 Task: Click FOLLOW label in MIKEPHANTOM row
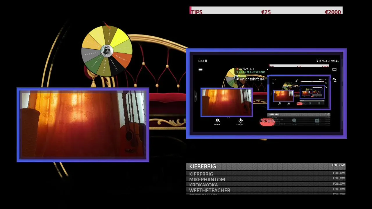tap(339, 178)
